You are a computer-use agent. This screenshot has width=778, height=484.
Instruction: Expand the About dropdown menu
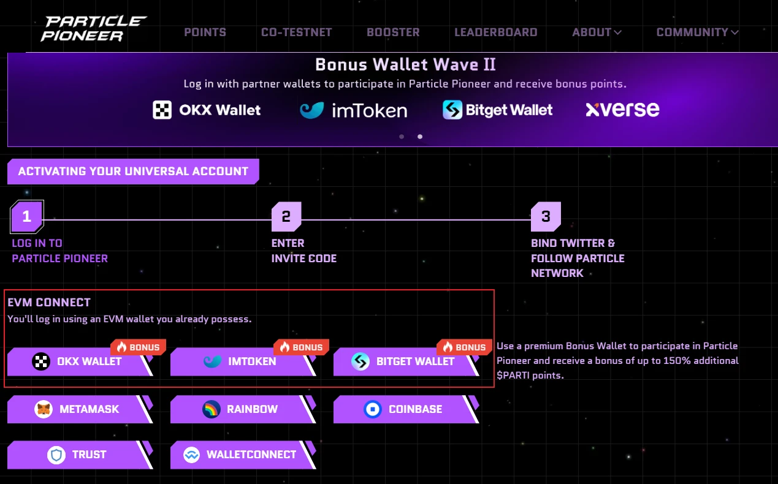pos(597,32)
